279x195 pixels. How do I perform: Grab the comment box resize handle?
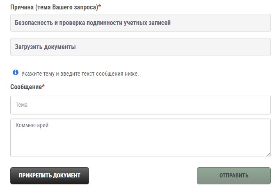click(268, 154)
